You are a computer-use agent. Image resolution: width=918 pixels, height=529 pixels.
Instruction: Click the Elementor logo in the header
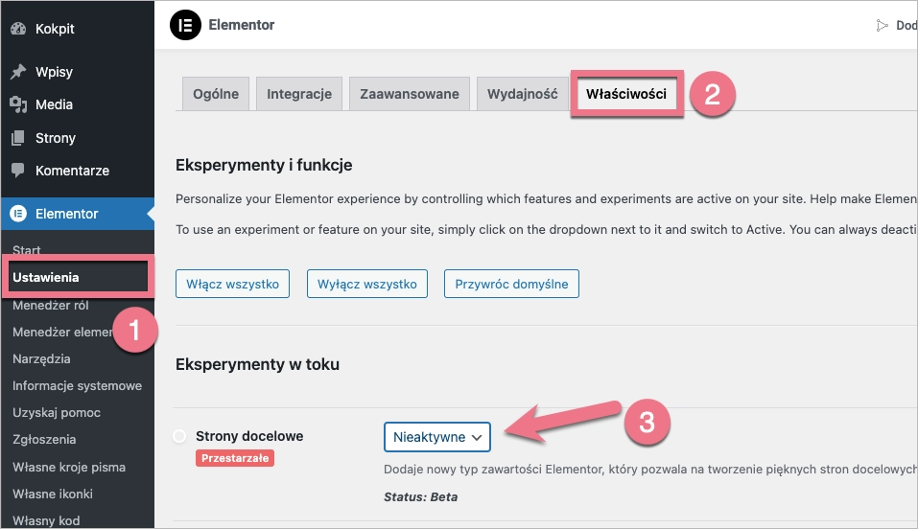pyautogui.click(x=184, y=26)
